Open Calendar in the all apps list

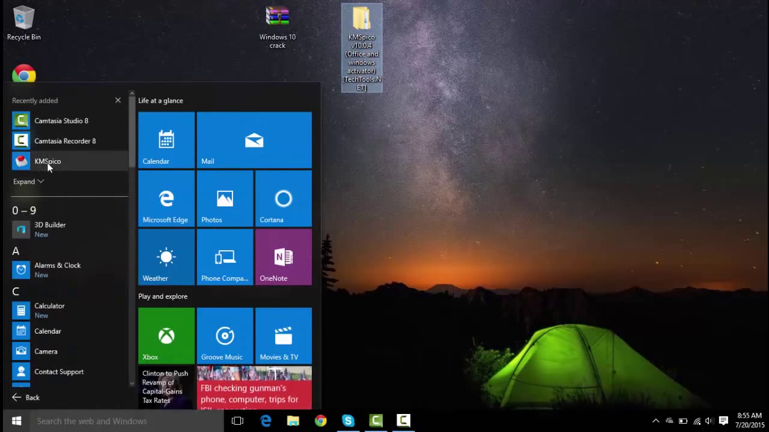(69, 331)
